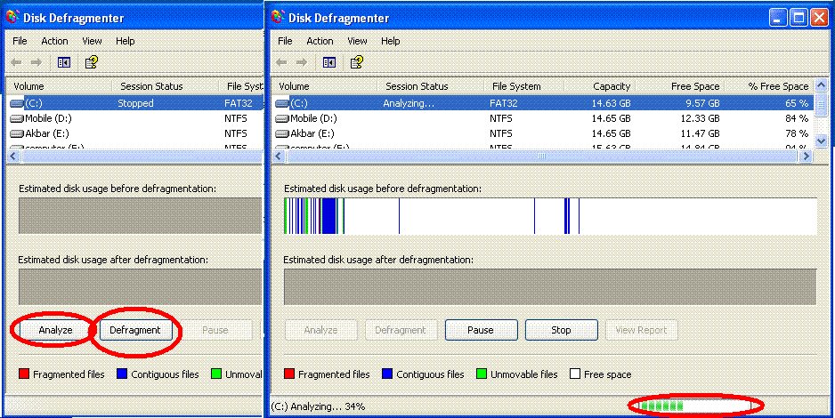Click Analyze button in left window
This screenshot has height=418, width=835.
coord(55,330)
